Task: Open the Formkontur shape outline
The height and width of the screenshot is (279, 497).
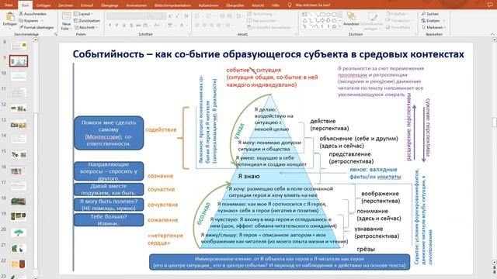Action: point(400,21)
